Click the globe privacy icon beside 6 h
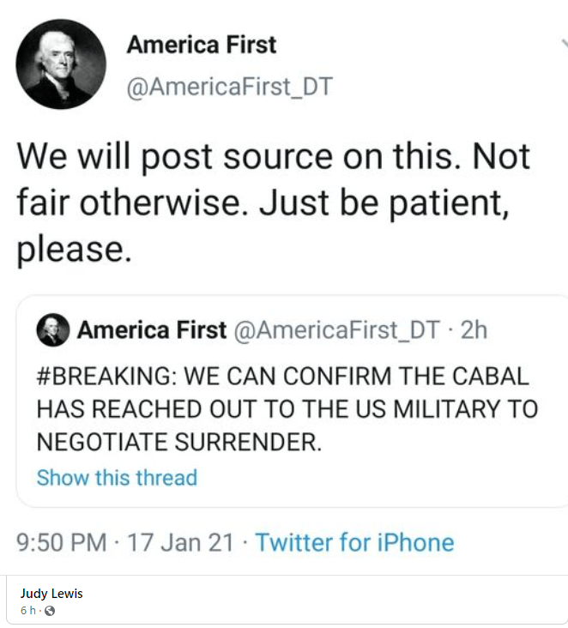The image size is (568, 628). coord(49,611)
